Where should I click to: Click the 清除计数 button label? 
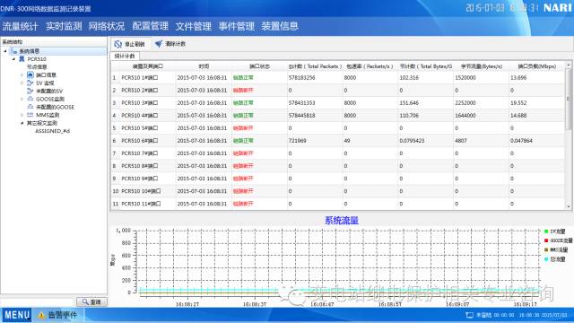tap(176, 44)
